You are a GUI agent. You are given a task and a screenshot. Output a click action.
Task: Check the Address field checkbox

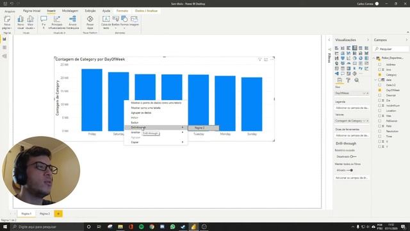[x=380, y=64]
